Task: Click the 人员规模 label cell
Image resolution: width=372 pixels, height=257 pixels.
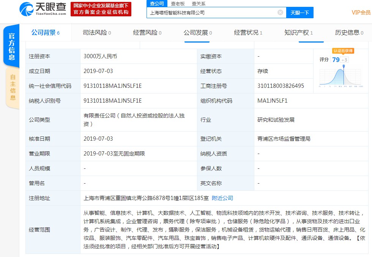Action: click(53, 168)
